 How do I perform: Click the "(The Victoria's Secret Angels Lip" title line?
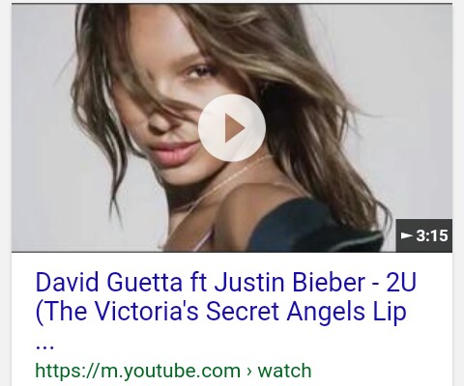pos(221,312)
